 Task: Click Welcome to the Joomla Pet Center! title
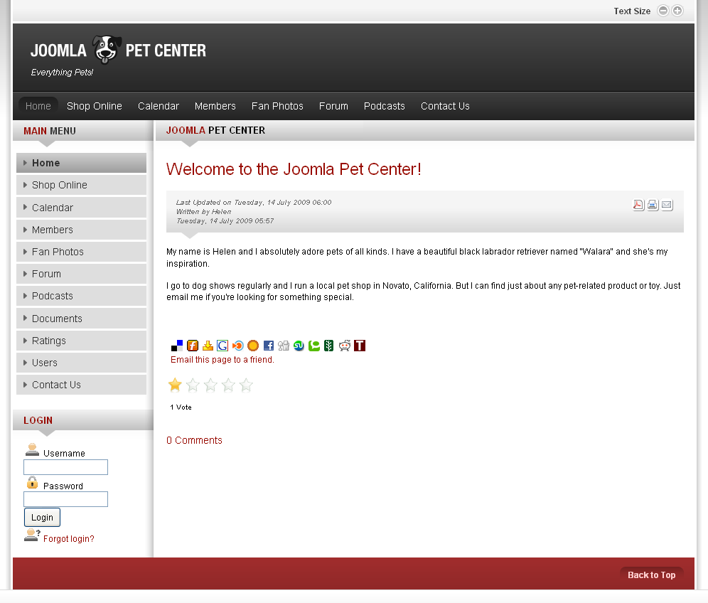pyautogui.click(x=294, y=169)
